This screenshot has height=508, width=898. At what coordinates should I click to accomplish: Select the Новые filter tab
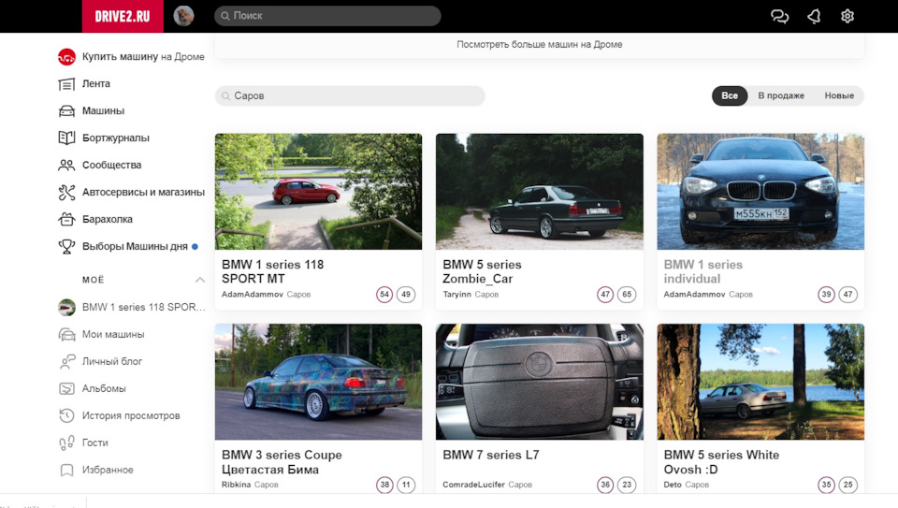coord(839,95)
